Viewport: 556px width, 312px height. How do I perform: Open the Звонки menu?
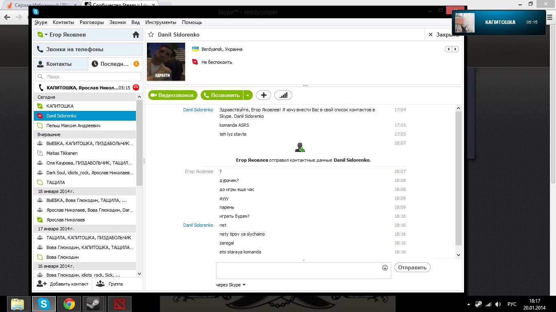118,22
